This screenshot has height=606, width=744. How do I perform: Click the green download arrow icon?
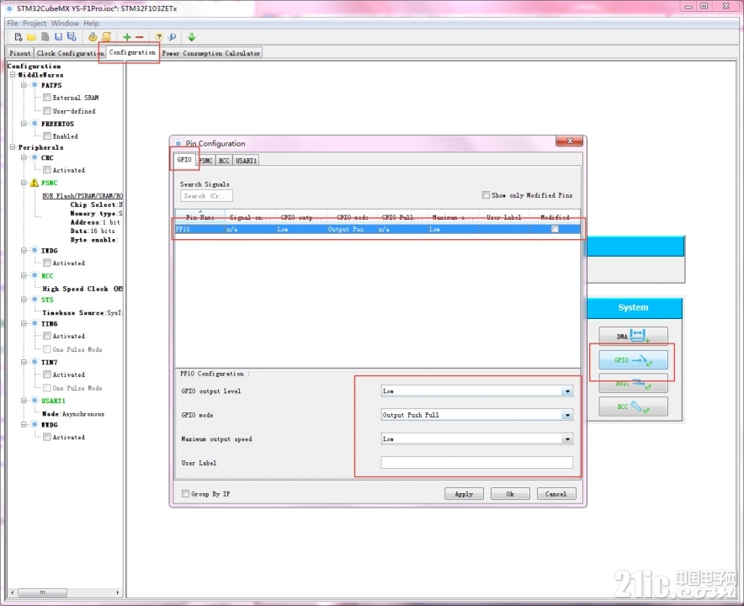192,37
